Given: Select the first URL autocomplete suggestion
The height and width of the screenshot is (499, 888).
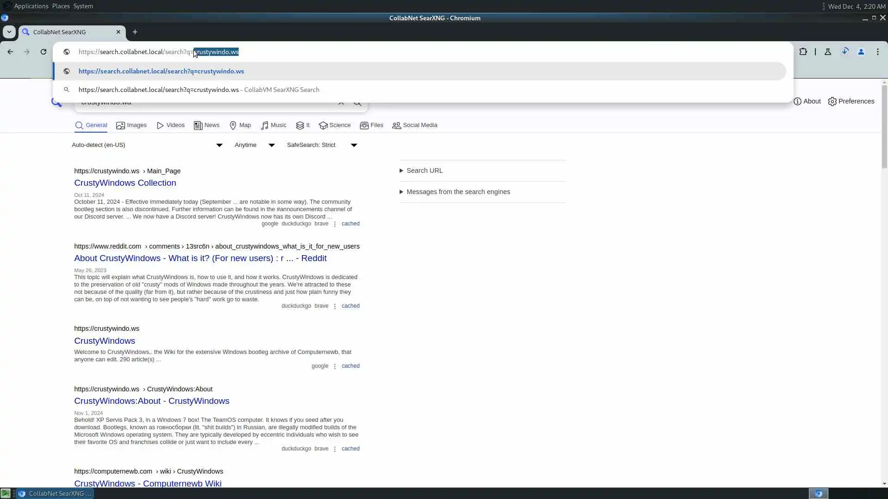Looking at the screenshot, I should pyautogui.click(x=161, y=71).
